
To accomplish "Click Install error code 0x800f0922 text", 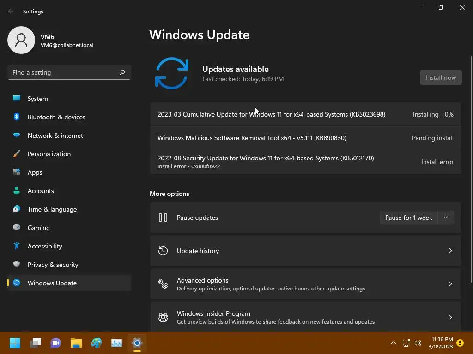I will [188, 166].
